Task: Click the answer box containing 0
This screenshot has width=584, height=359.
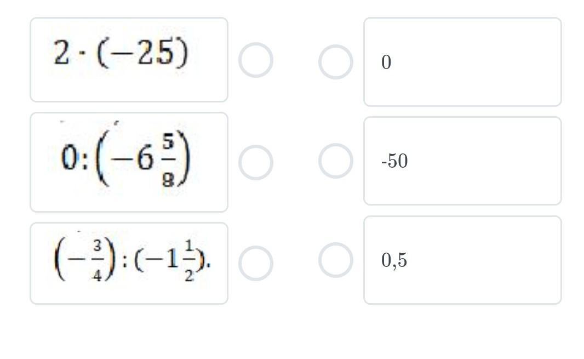Action: [462, 62]
